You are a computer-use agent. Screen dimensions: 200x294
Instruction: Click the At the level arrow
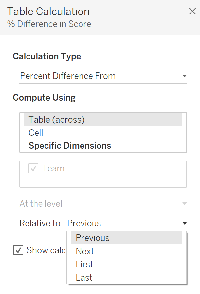click(x=184, y=204)
